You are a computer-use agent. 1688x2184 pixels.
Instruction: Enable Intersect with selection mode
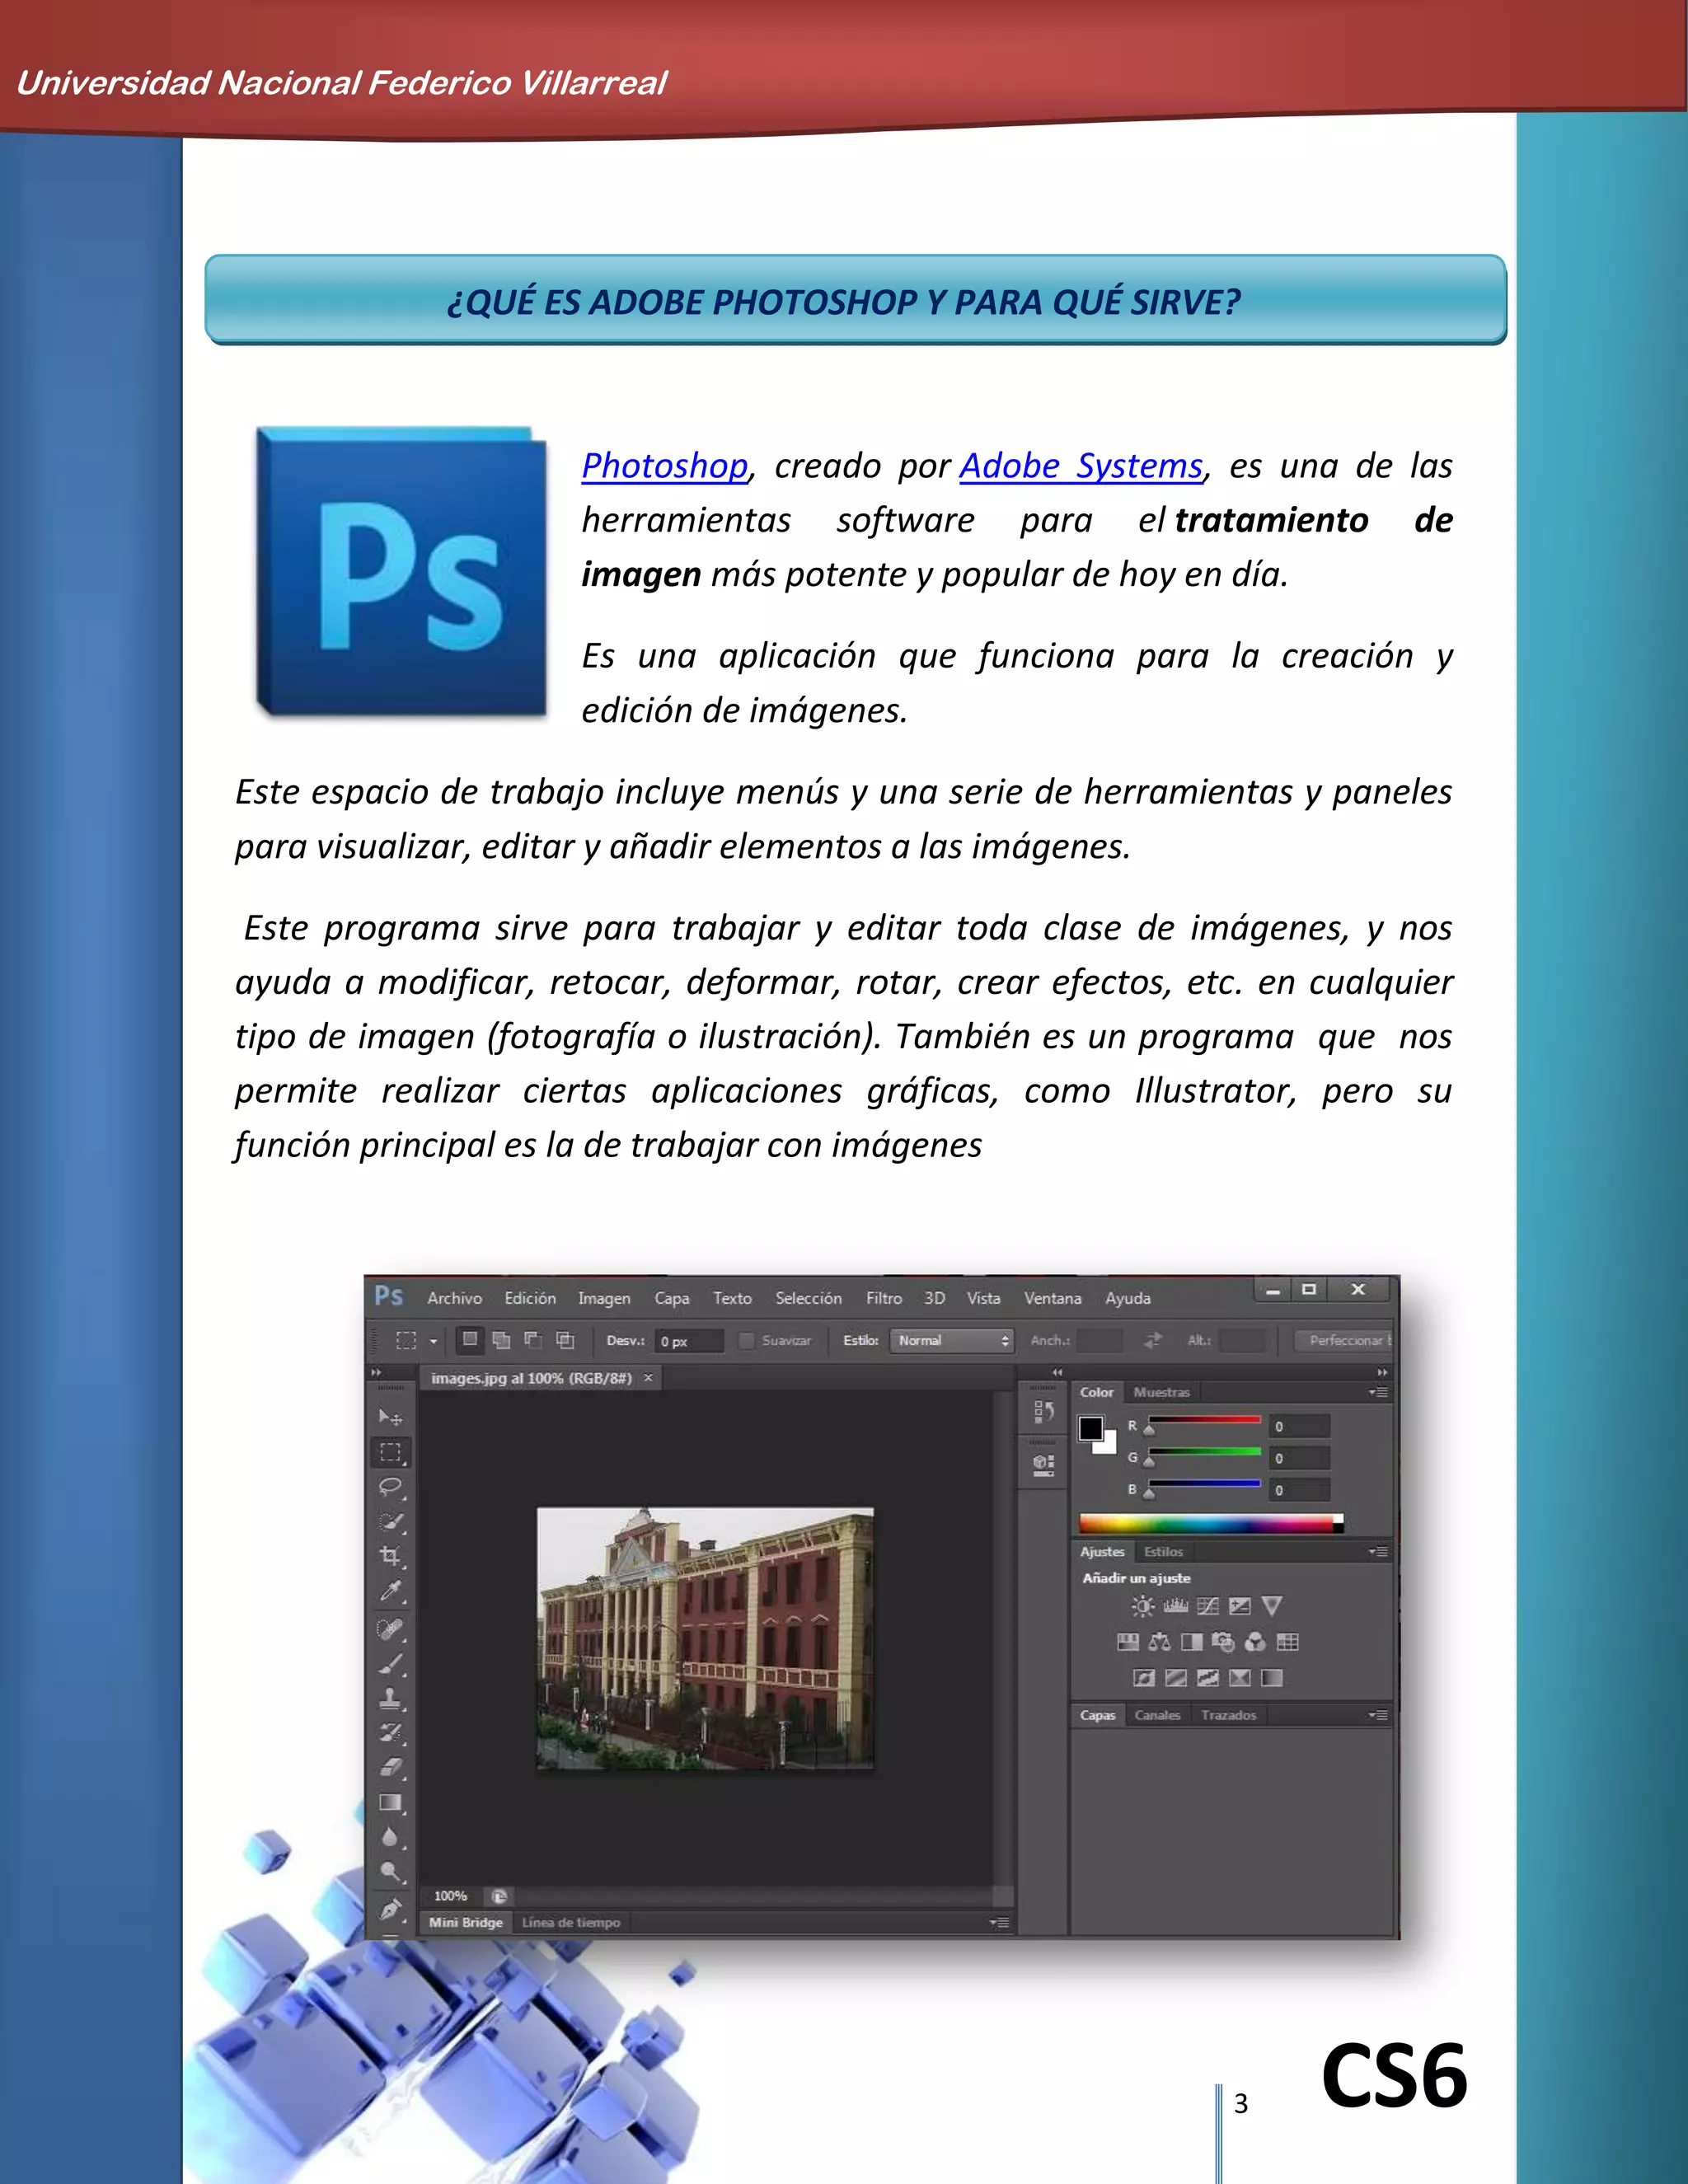click(x=565, y=1340)
